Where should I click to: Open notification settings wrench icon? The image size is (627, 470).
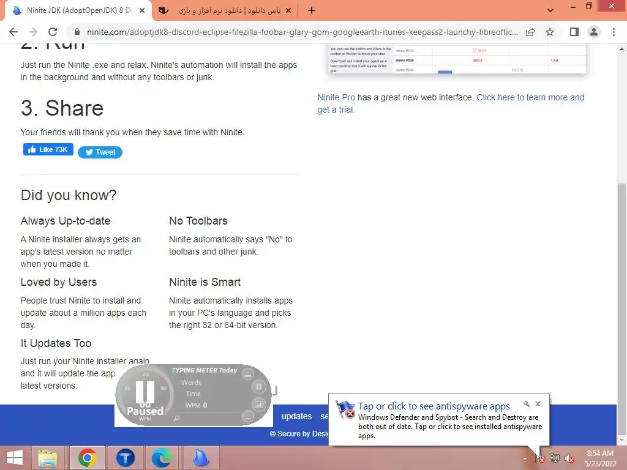(527, 404)
